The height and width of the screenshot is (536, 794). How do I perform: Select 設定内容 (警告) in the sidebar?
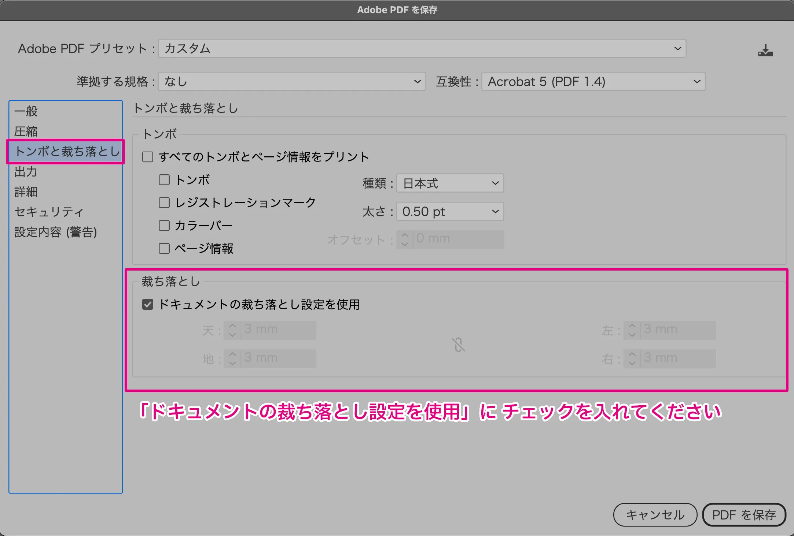[x=66, y=232]
